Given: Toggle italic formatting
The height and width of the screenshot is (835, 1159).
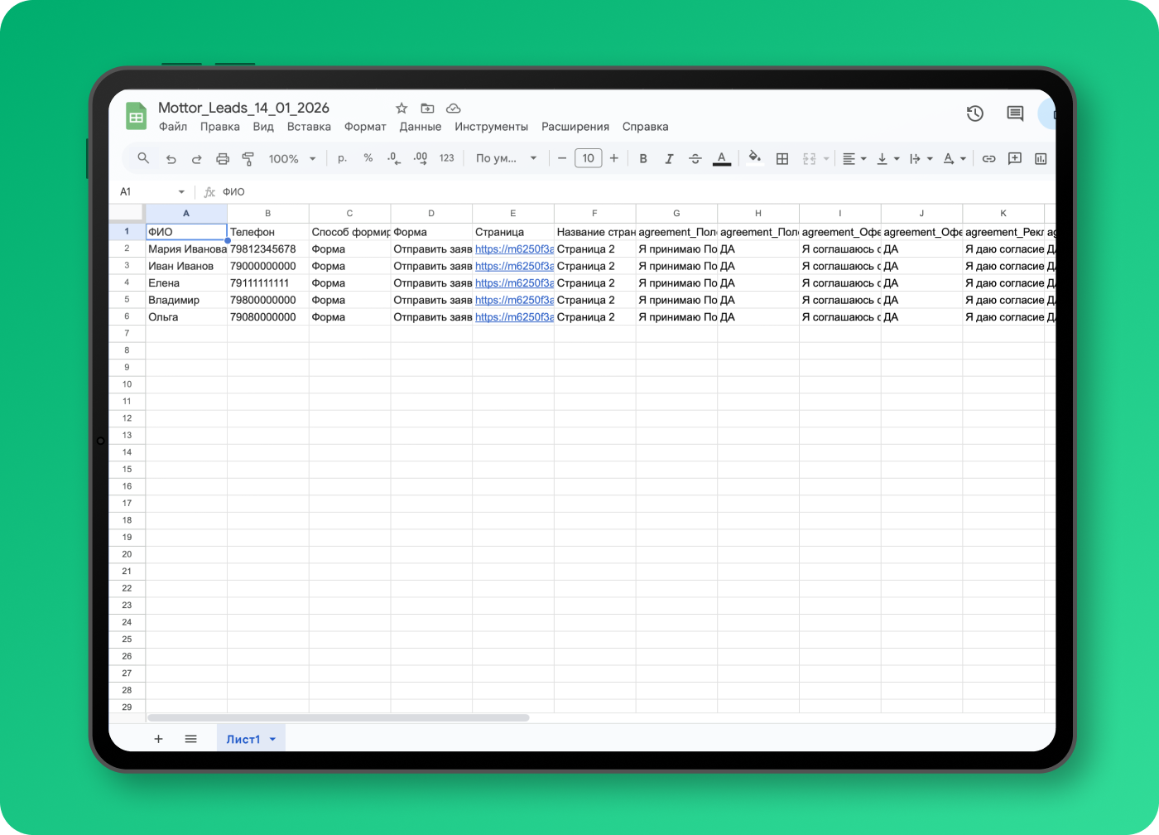Looking at the screenshot, I should click(x=669, y=159).
